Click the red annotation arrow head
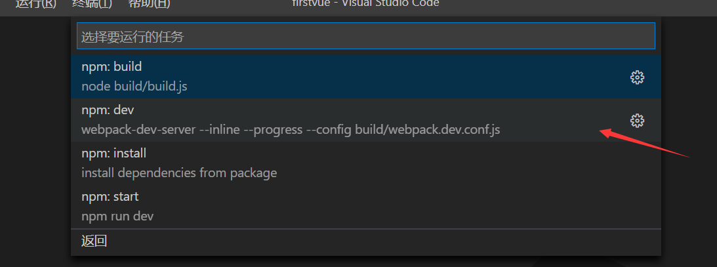 click(x=607, y=133)
